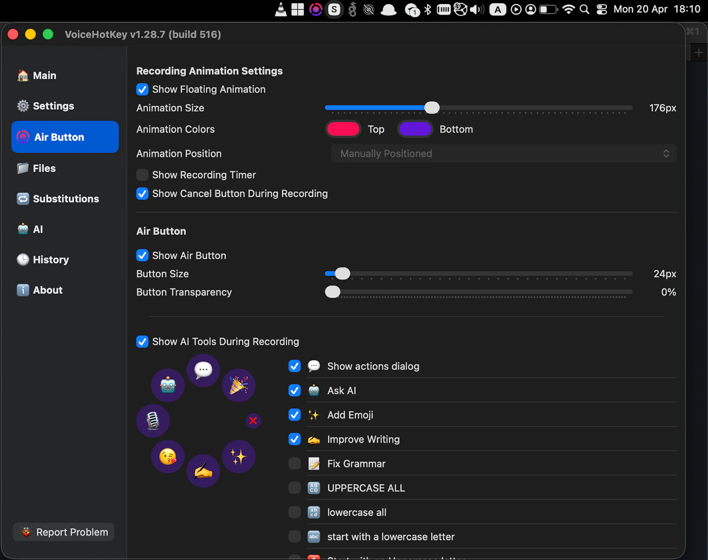Screen dimensions: 708x560
Task: Click the lowercase all abcd icon
Action: point(314,512)
